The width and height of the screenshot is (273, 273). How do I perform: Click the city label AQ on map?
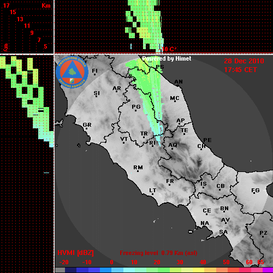click(173, 145)
